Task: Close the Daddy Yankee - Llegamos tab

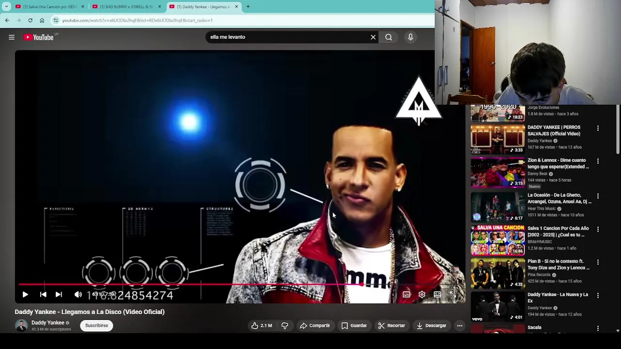Action: [x=236, y=7]
